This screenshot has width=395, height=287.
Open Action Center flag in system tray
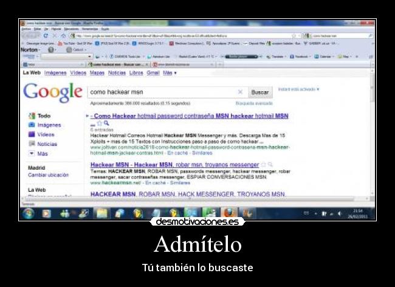tap(324, 213)
